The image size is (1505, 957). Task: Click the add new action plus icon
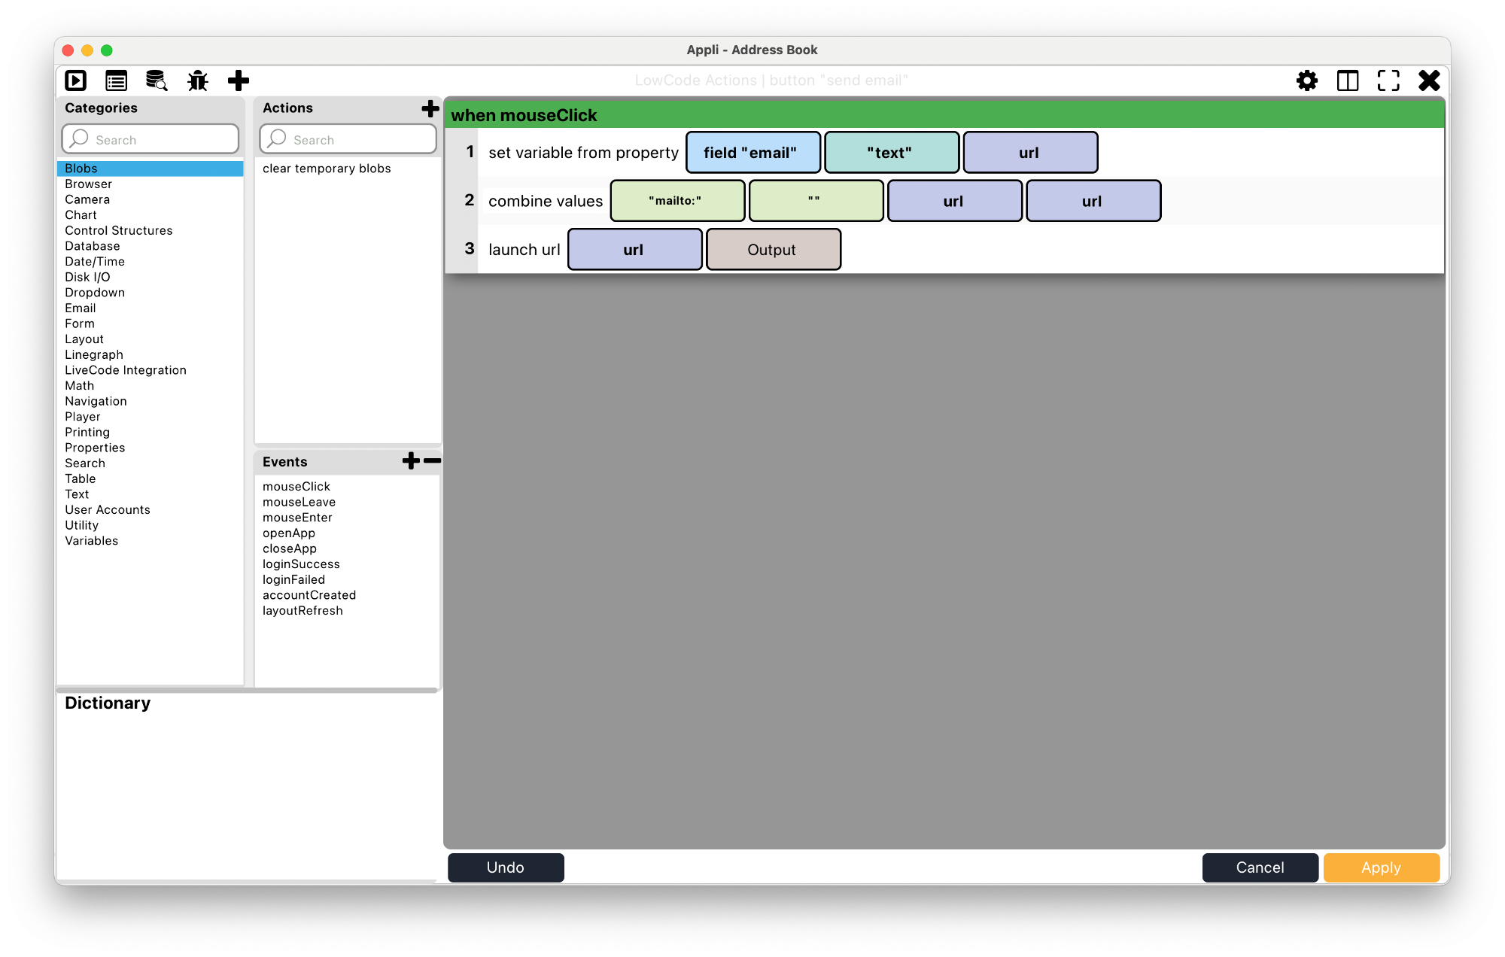pyautogui.click(x=430, y=108)
